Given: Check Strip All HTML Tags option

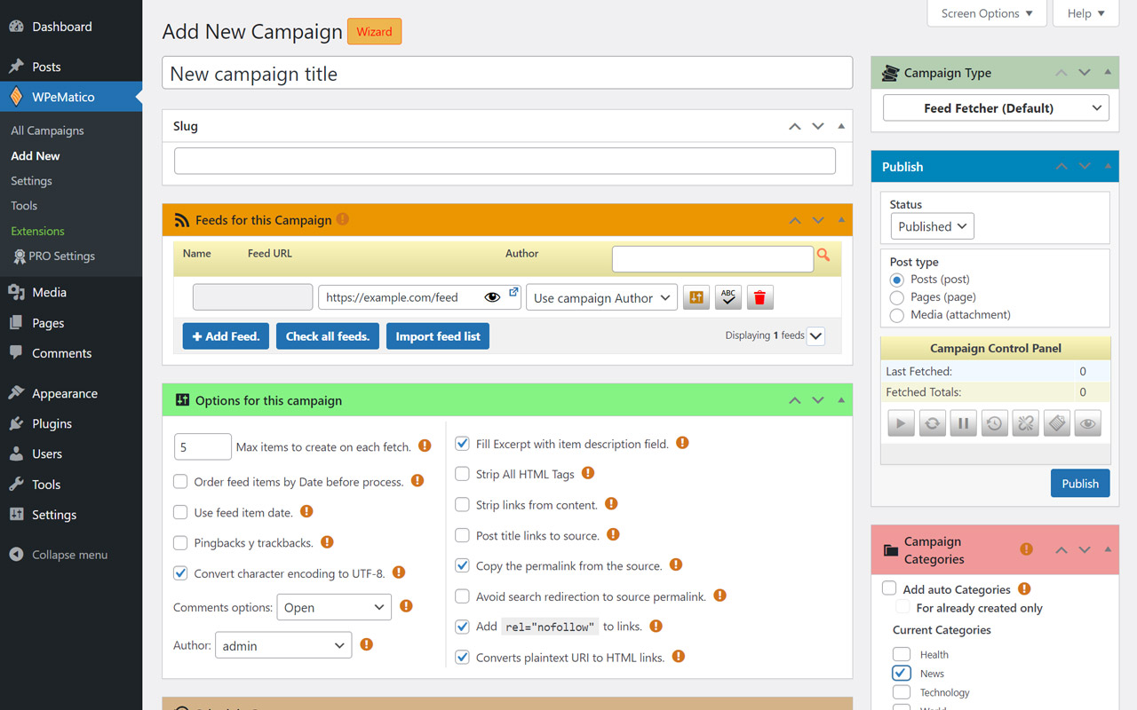Looking at the screenshot, I should [x=462, y=474].
